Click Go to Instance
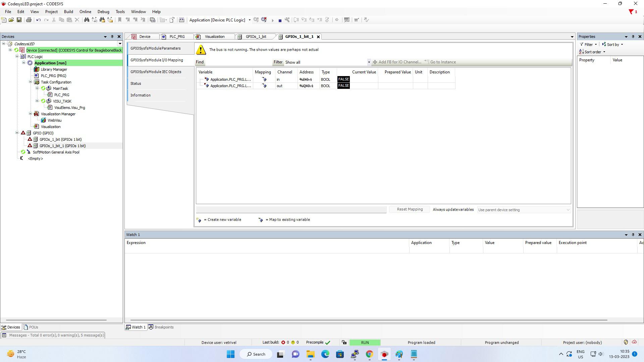Image resolution: width=644 pixels, height=362 pixels. pyautogui.click(x=442, y=62)
